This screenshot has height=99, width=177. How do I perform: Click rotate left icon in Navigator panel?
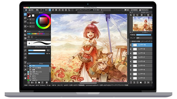142,15
